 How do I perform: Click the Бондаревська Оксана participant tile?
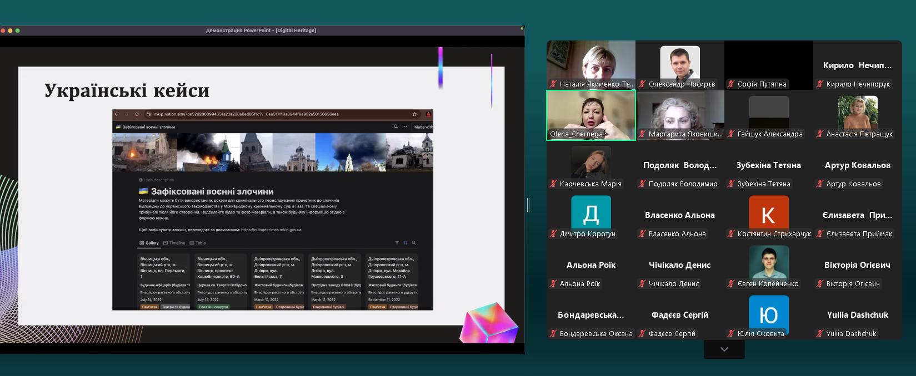coord(591,315)
